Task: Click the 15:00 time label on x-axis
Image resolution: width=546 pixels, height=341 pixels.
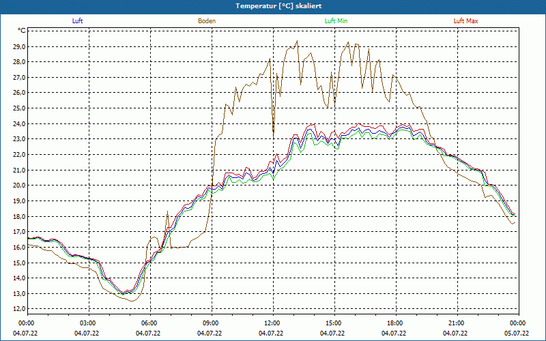Action: pyautogui.click(x=334, y=323)
